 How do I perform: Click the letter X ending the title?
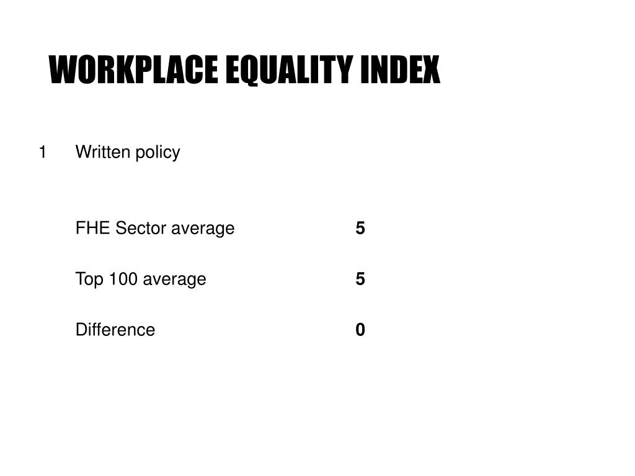431,69
